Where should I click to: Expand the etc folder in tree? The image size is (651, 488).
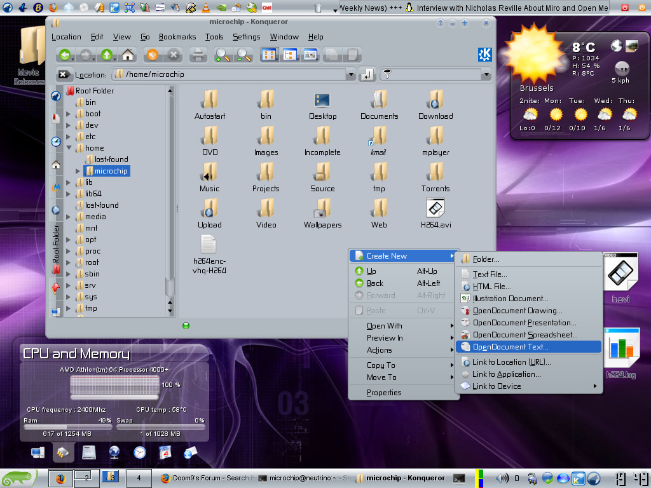coord(69,137)
